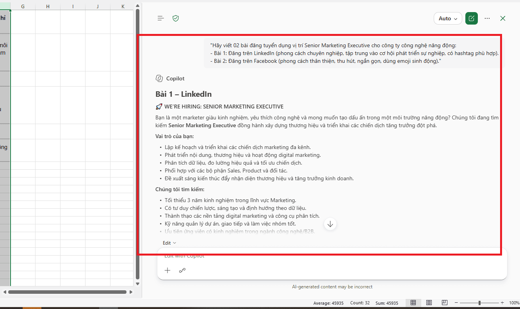Click the zoom out minus button
Screen dimensions: 520x309
(456, 303)
